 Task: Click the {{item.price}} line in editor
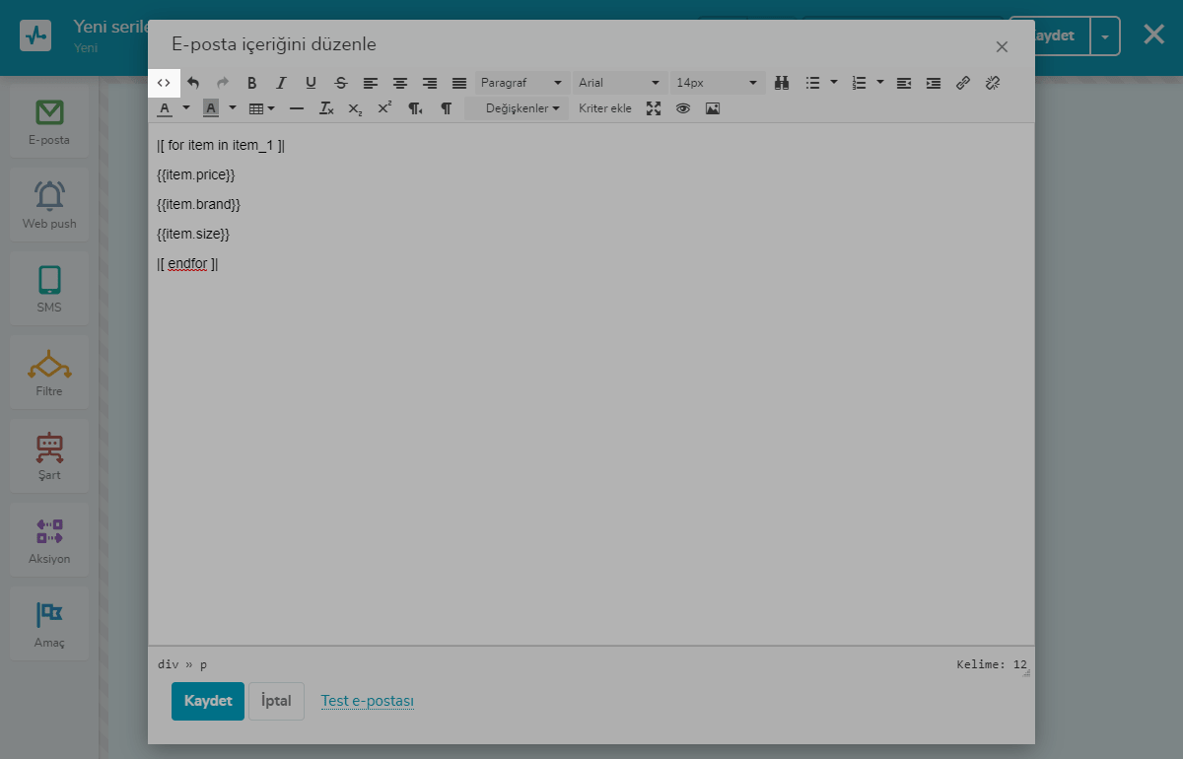coord(196,174)
